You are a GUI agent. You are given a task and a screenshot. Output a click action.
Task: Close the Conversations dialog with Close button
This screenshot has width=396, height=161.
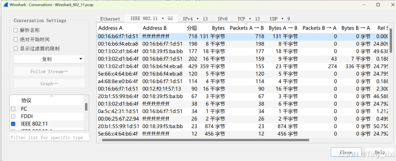346,152
